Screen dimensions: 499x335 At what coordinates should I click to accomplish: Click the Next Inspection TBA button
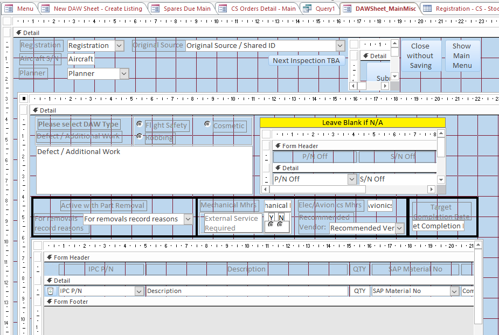tap(307, 60)
